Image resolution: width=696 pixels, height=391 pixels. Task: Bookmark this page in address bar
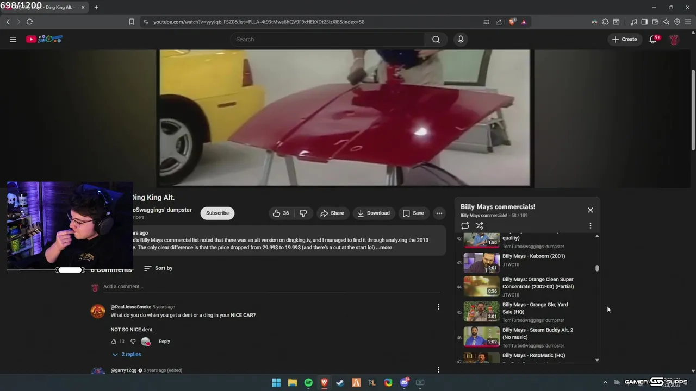point(131,22)
